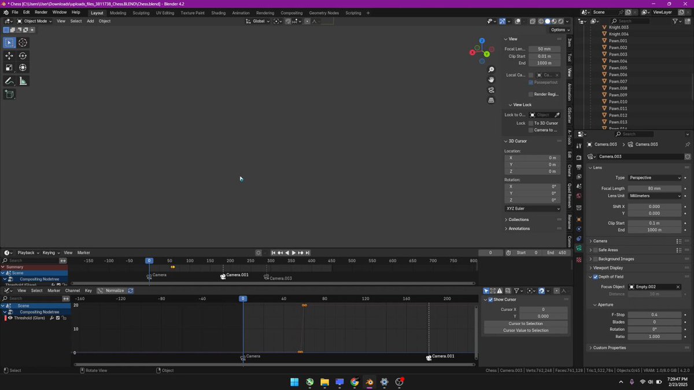This screenshot has width=694, height=390.
Task: Switch to the Sculpting workspace tab
Action: click(x=141, y=13)
